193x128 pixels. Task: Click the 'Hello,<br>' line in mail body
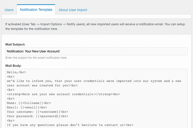[16, 72]
